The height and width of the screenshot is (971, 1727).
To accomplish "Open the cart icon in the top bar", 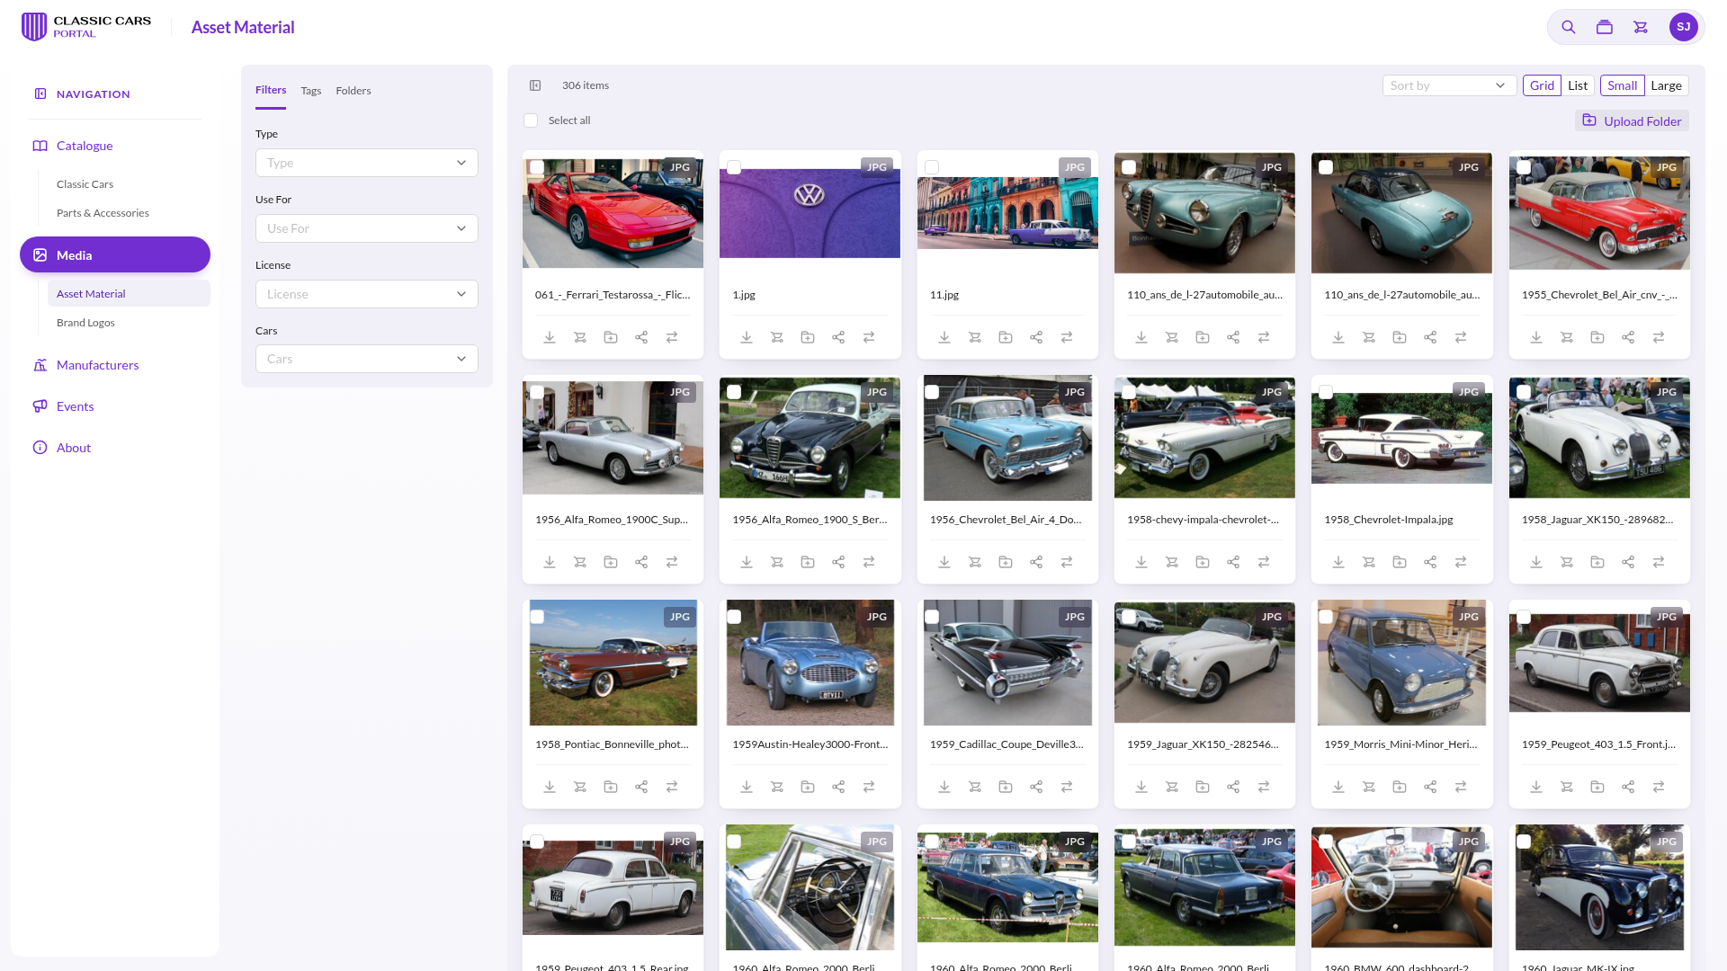I will click(1641, 27).
